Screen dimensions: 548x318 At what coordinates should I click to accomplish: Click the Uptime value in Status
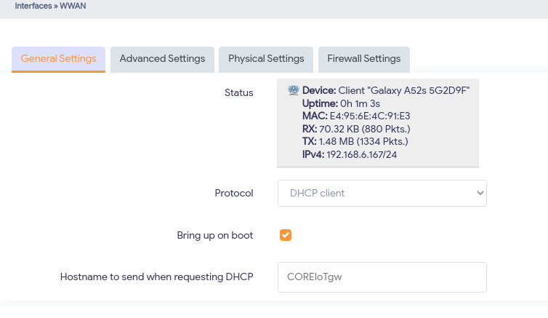pos(357,103)
